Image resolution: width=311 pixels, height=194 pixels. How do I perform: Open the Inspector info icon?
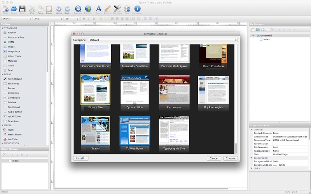click(x=137, y=9)
